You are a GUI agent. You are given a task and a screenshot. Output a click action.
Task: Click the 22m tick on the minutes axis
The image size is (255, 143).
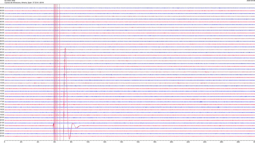click(188, 142)
